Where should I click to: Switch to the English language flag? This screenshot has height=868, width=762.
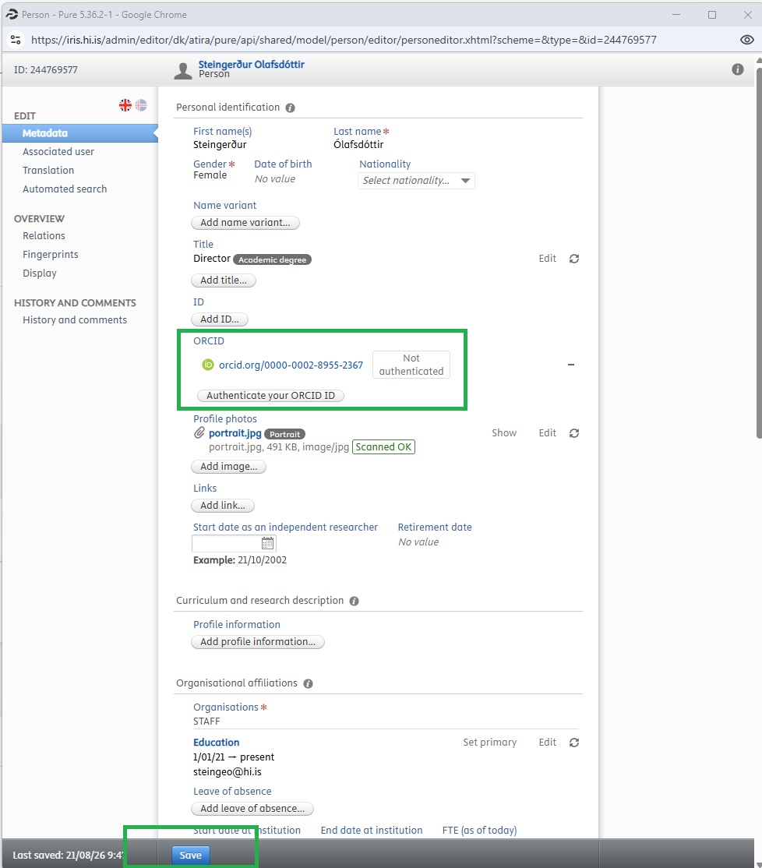125,104
